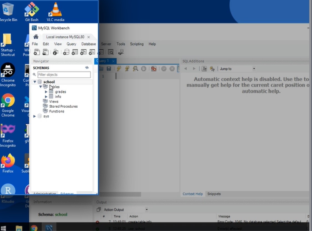Rollback the transaction icon
312x231 pixels.
click(172, 69)
